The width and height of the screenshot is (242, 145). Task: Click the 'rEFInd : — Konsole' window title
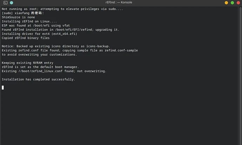pyautogui.click(x=121, y=3)
